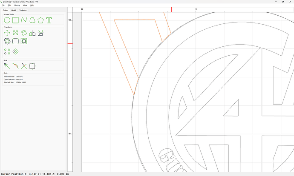
Task: Open the Linear Array tool
Action: (7, 51)
